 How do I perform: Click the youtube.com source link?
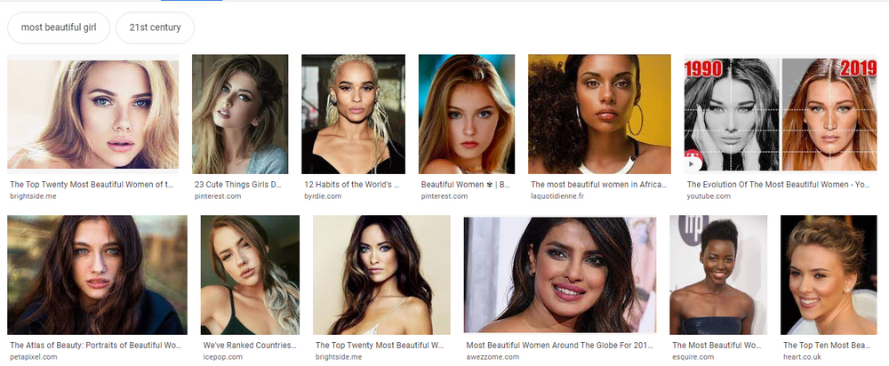pyautogui.click(x=709, y=196)
